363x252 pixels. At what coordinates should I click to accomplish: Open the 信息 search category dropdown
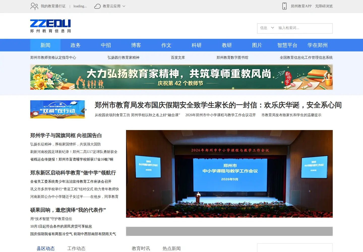coord(267,28)
